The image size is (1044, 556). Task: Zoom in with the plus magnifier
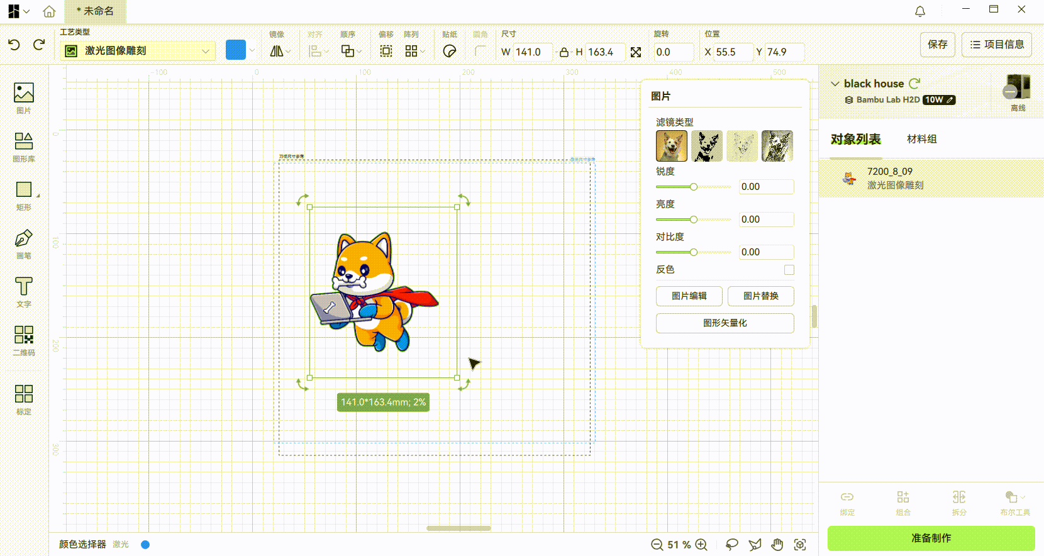click(x=701, y=545)
